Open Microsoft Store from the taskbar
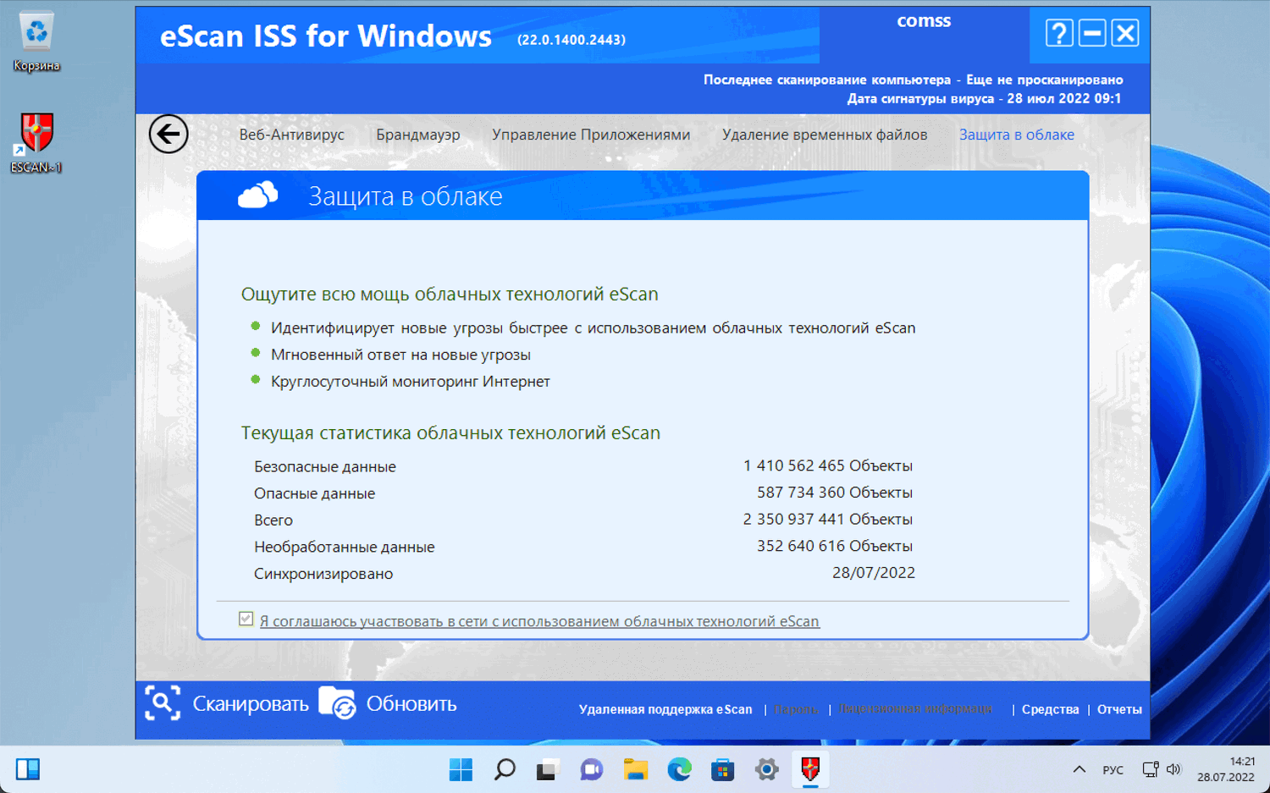This screenshot has width=1270, height=793. click(722, 769)
